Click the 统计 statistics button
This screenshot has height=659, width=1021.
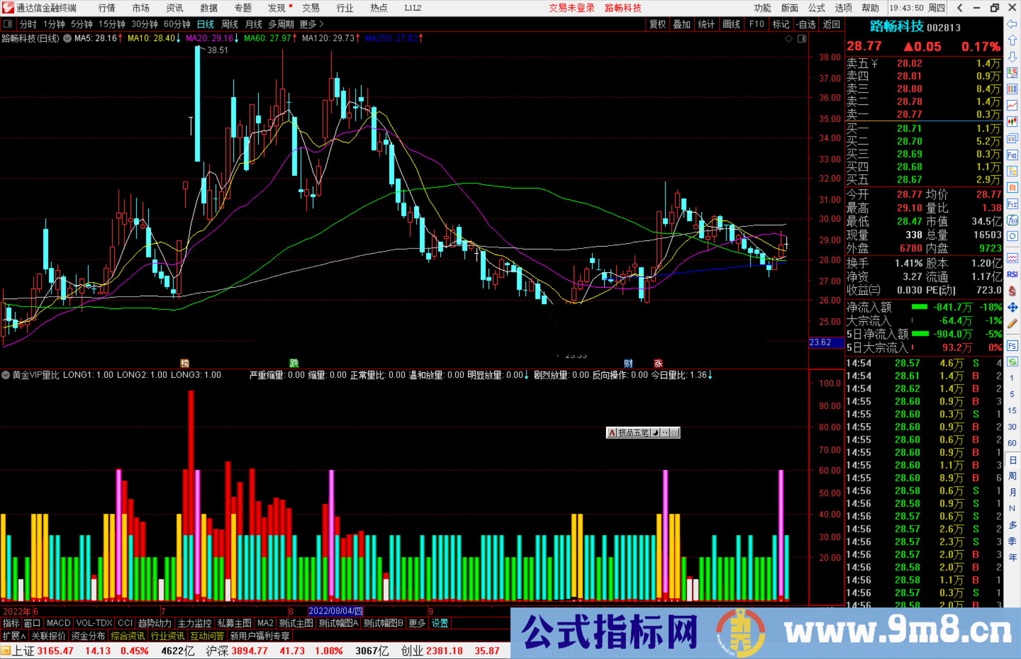(707, 24)
